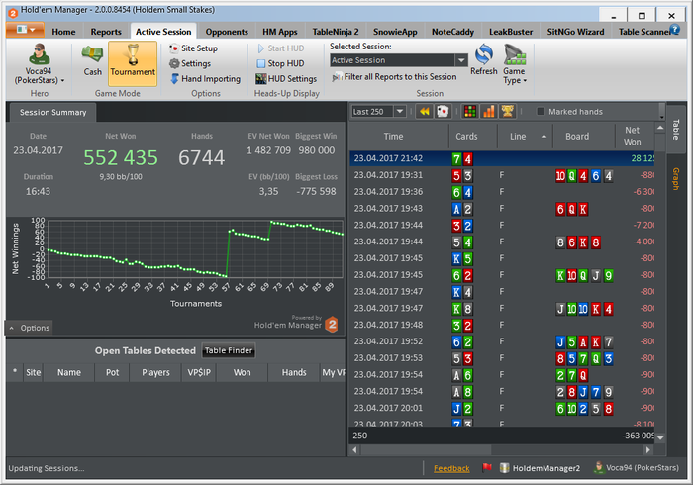
Task: Switch to the vertical Graph side tab
Action: coord(675,179)
